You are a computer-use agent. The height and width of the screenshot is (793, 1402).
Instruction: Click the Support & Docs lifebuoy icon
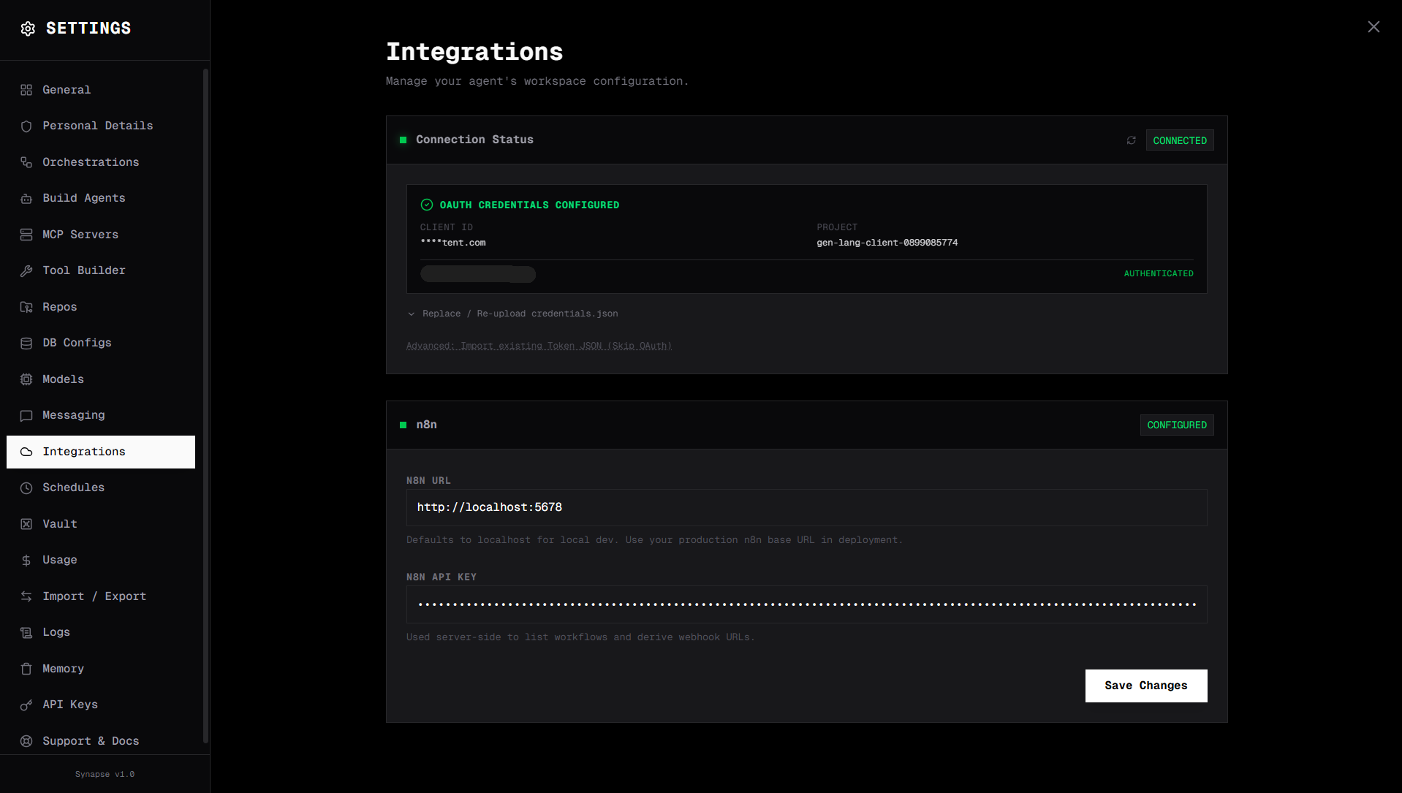tap(26, 741)
